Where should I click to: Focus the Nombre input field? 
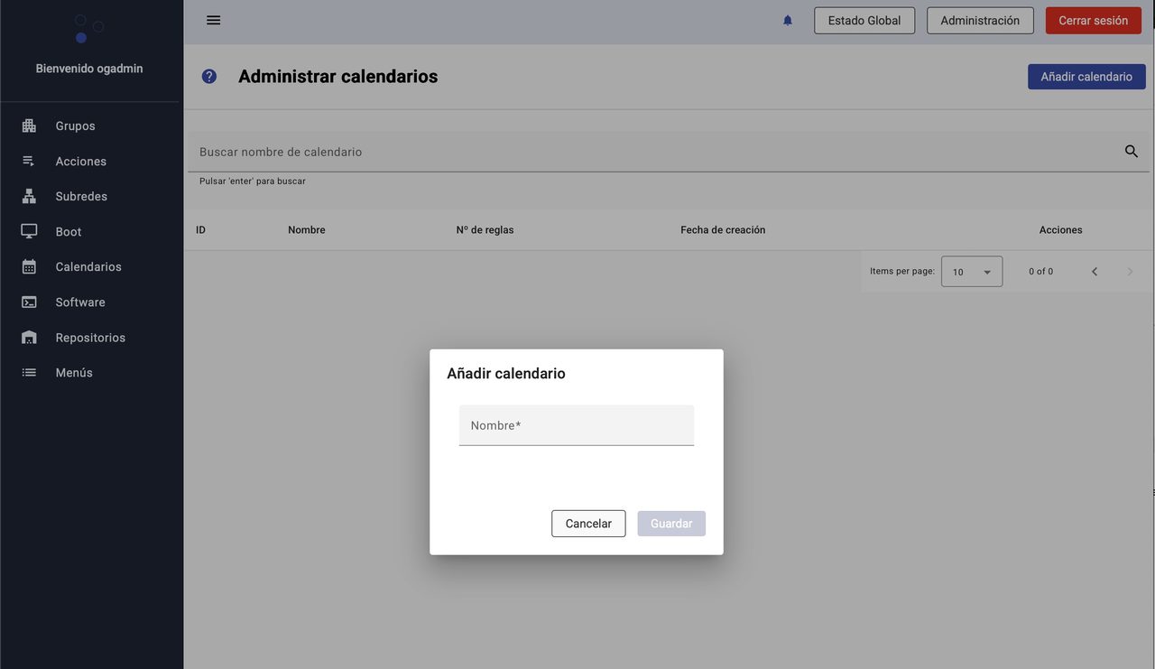[x=576, y=425]
